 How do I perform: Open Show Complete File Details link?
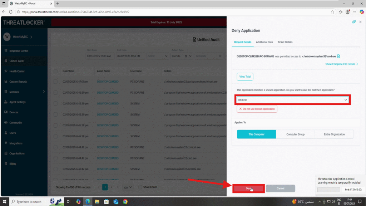(x=341, y=64)
